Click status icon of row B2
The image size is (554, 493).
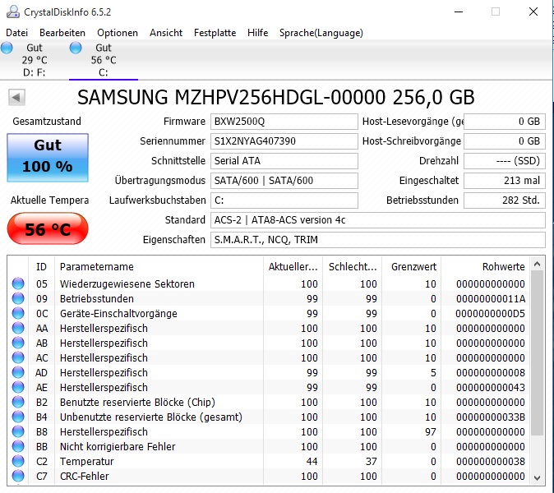coord(18,403)
